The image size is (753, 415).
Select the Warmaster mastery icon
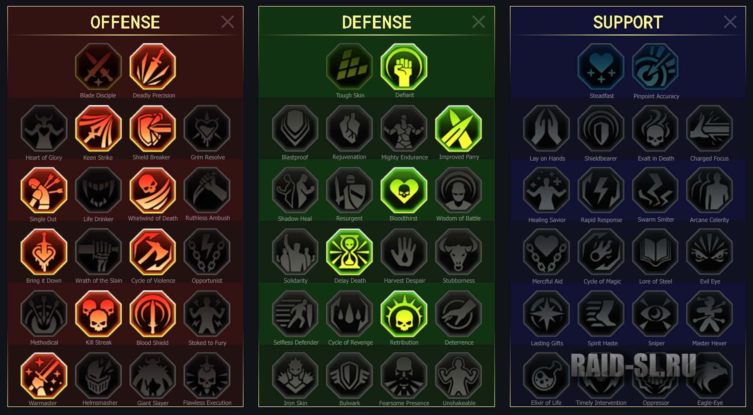(x=44, y=375)
